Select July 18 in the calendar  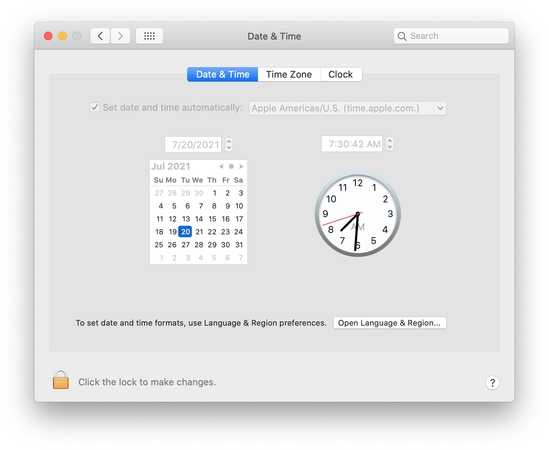[x=159, y=232]
